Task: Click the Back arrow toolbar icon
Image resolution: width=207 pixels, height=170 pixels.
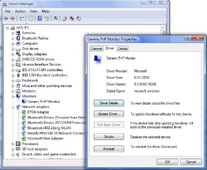Action: pos(6,19)
